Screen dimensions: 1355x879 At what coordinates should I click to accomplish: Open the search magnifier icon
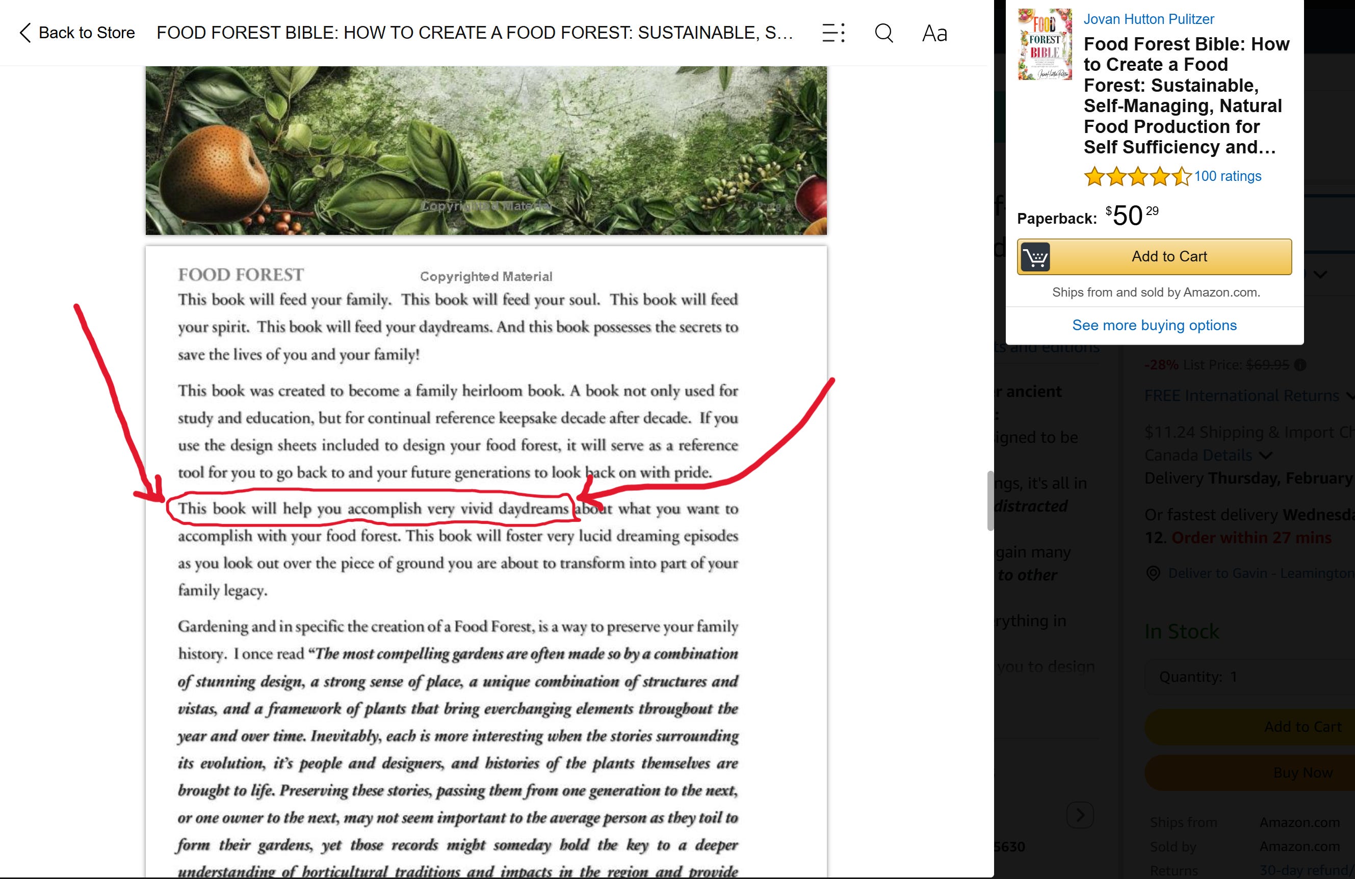[x=883, y=33]
